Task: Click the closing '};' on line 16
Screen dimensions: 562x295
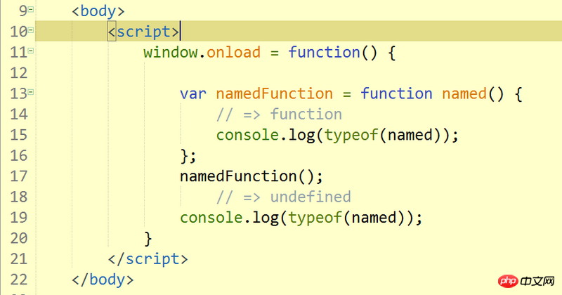Action: pos(188,157)
